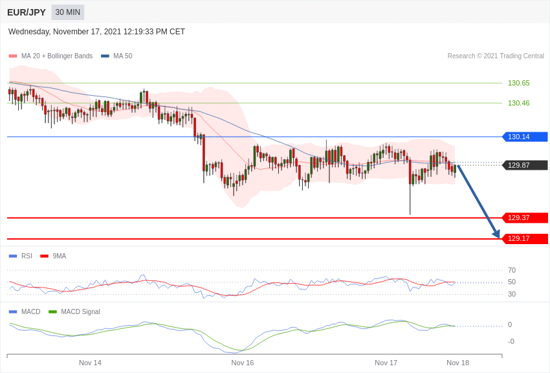Click the EUR/JPY pair title

click(x=27, y=12)
